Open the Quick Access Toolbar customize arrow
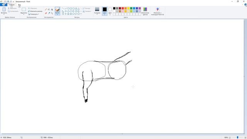247x139 pixels. coord(13,2)
